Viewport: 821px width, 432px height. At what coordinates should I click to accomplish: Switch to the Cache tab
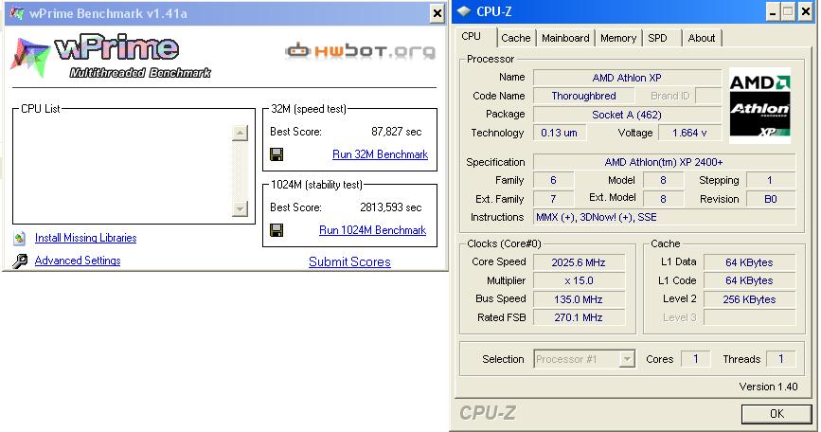pos(516,38)
